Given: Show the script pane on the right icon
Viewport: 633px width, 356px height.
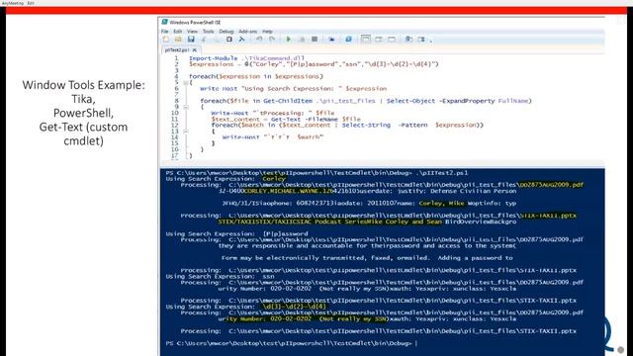Looking at the screenshot, I should 379,40.
